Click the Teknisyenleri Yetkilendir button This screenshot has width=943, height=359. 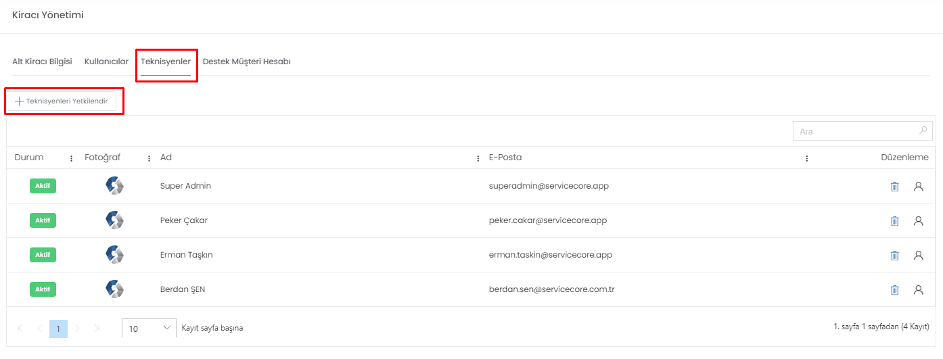point(62,101)
